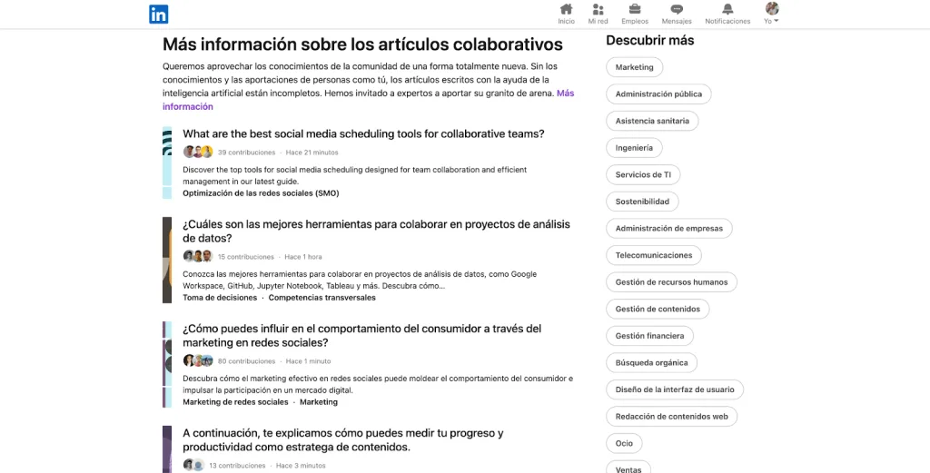This screenshot has height=473, width=930.
Task: Choose the Ingeniería topic pill
Action: coord(634,148)
